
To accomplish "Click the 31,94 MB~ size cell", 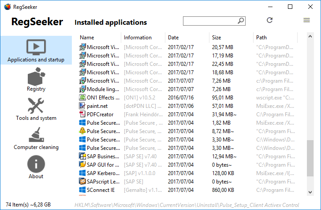I will pyautogui.click(x=224, y=115).
